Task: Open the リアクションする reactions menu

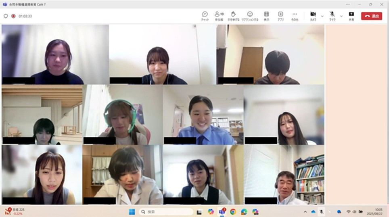Action: [250, 16]
